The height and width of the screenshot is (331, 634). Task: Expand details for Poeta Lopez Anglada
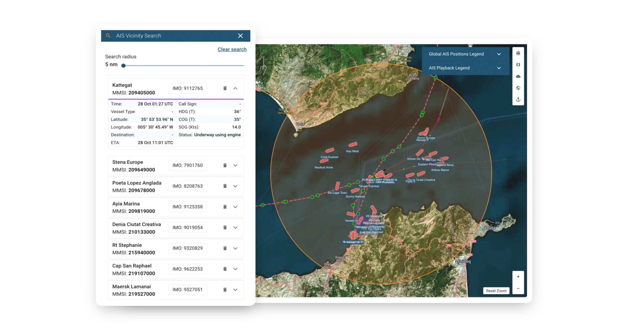coord(235,186)
